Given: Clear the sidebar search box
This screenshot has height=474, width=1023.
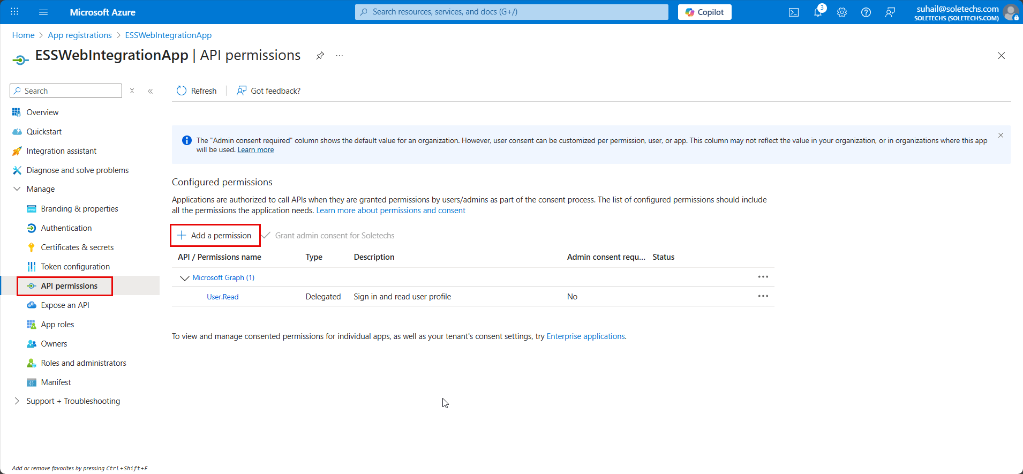Looking at the screenshot, I should coord(132,91).
